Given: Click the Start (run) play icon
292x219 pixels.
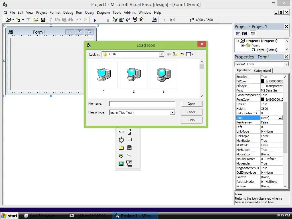Looking at the screenshot, I should pyautogui.click(x=95, y=20).
